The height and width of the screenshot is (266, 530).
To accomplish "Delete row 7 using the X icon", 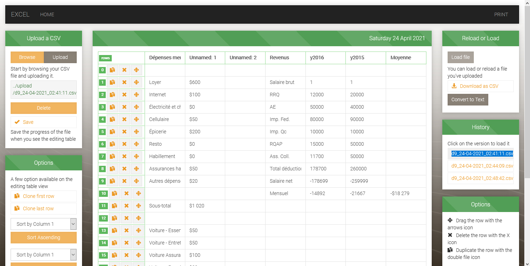I will coord(124,157).
